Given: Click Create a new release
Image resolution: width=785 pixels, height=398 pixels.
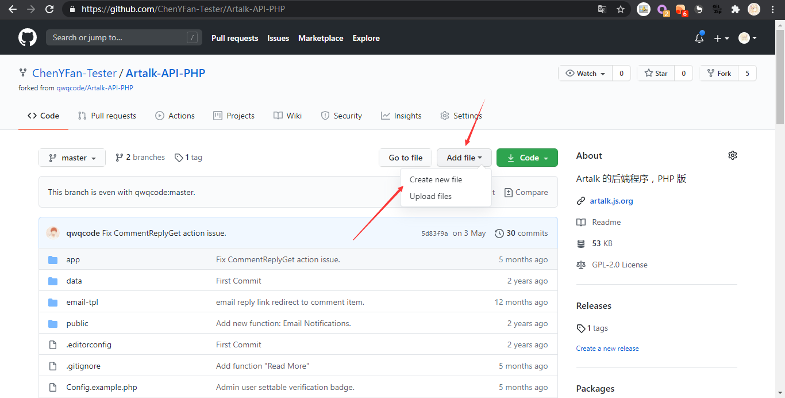Looking at the screenshot, I should [607, 348].
